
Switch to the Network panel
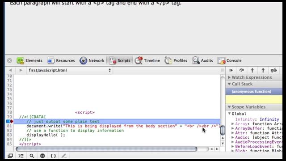click(92, 60)
